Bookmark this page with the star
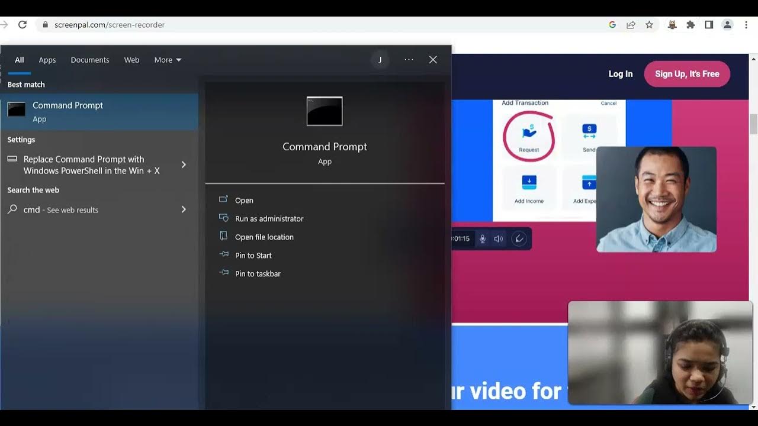The width and height of the screenshot is (758, 426). [649, 25]
